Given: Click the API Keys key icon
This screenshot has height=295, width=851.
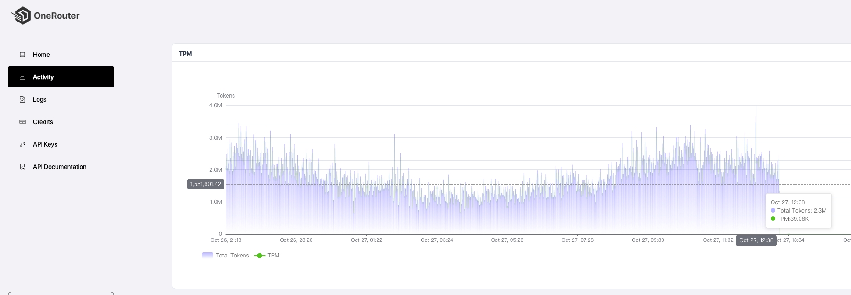Looking at the screenshot, I should click(x=22, y=144).
